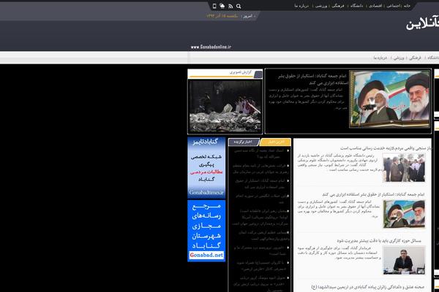
Task: Click thumbnail beside نیاز سنجی واقعی مردم article
Action: coord(404,168)
